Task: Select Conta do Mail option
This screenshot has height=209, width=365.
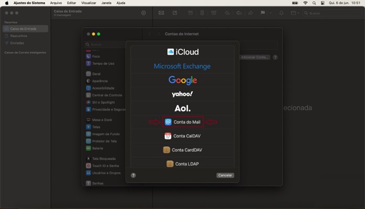Action: click(x=183, y=122)
